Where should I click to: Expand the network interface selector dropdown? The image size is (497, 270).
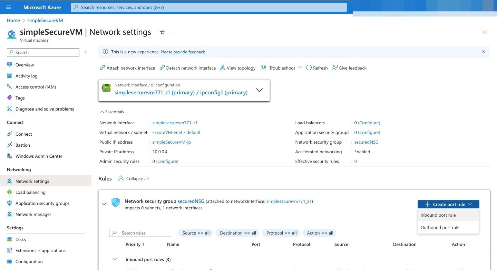[x=259, y=90]
